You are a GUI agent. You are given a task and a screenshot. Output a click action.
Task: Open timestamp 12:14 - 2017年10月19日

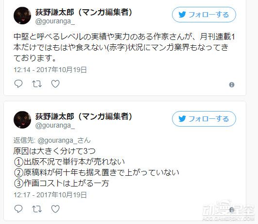50,70
